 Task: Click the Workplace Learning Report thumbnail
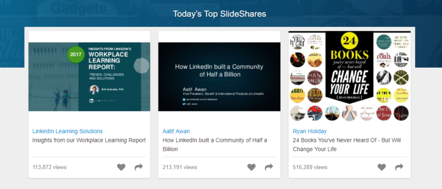[89, 77]
